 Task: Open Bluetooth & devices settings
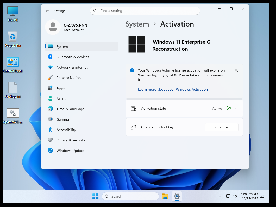(x=81, y=57)
